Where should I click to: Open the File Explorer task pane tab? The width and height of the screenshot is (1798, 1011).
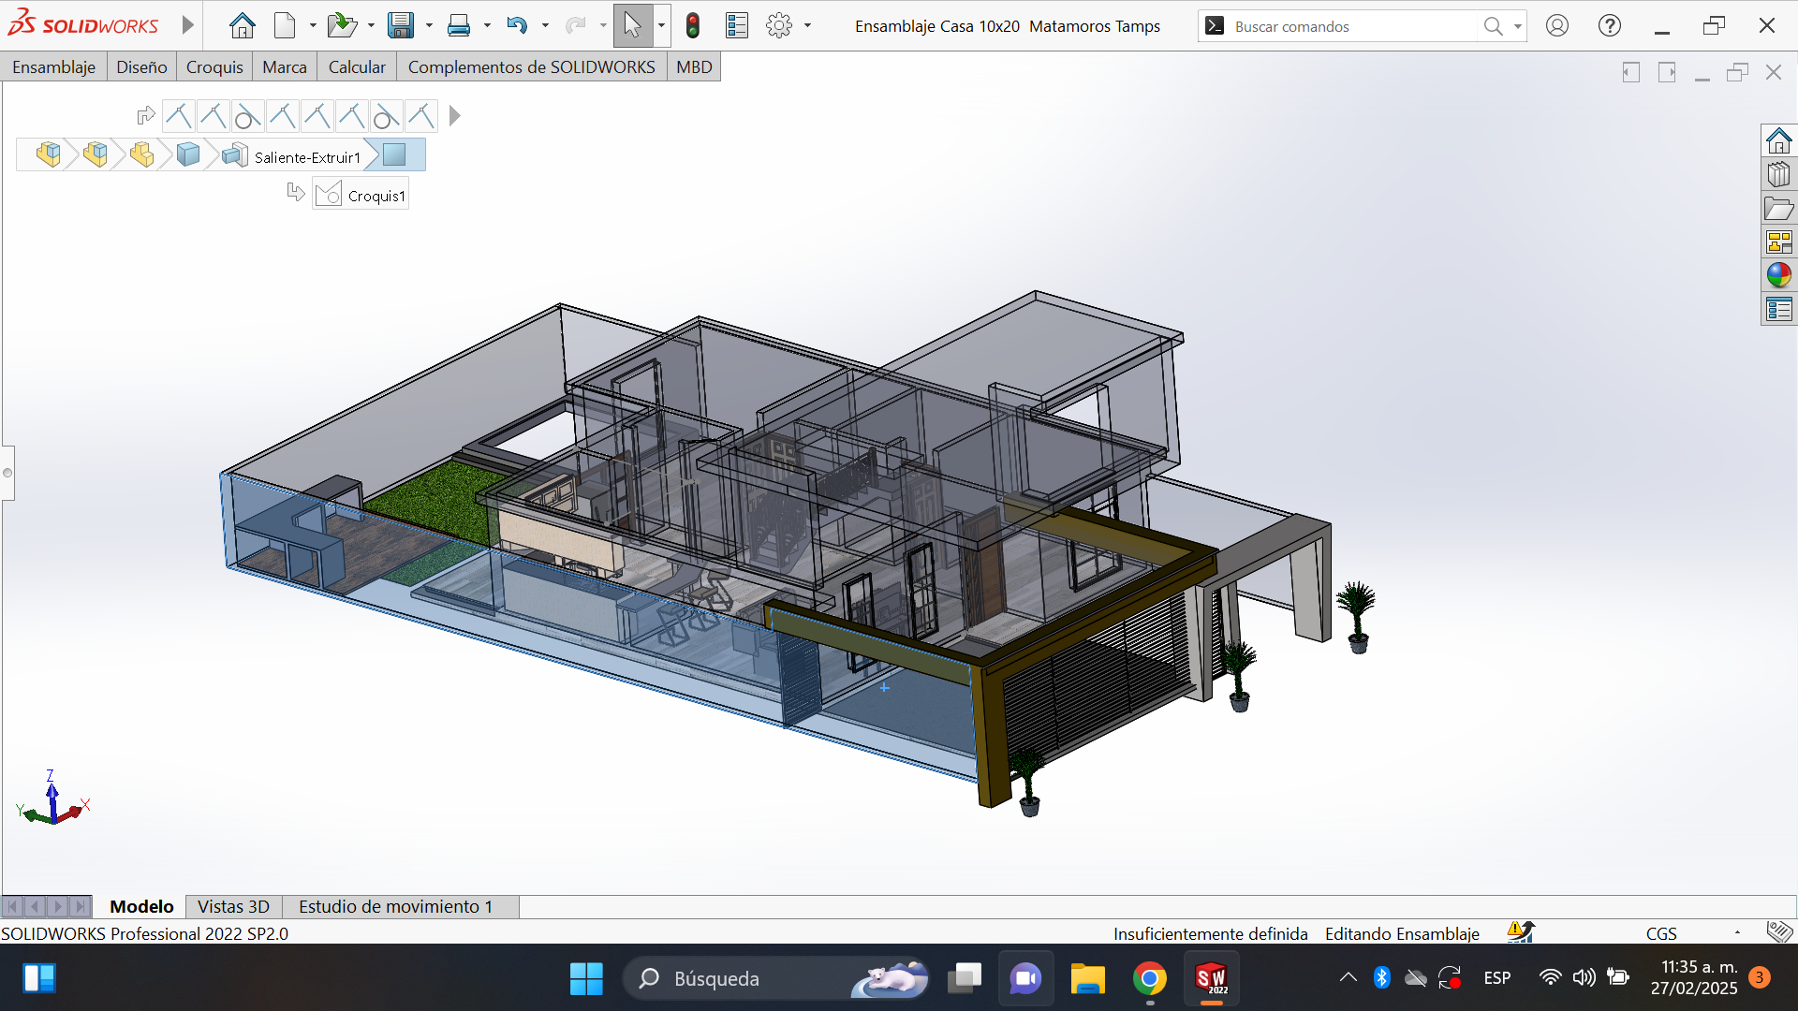pyautogui.click(x=1778, y=209)
